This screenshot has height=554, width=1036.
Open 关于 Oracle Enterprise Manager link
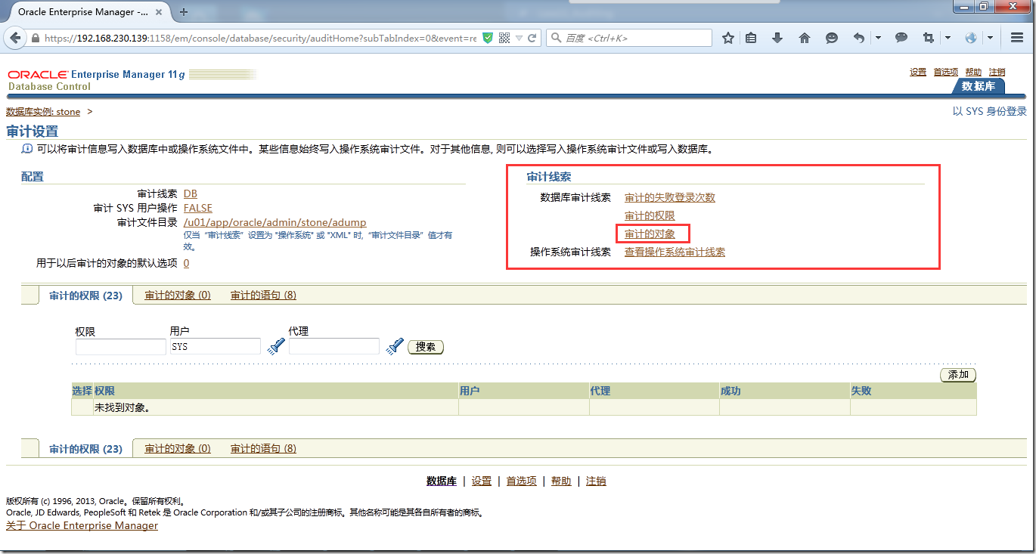tap(82, 525)
